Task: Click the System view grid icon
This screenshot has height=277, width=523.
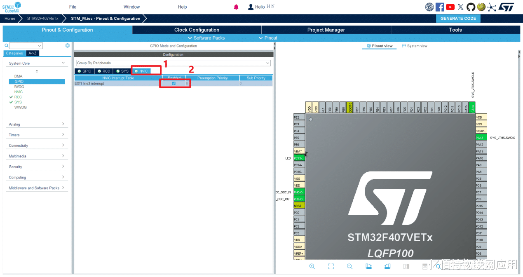Action: 404,46
